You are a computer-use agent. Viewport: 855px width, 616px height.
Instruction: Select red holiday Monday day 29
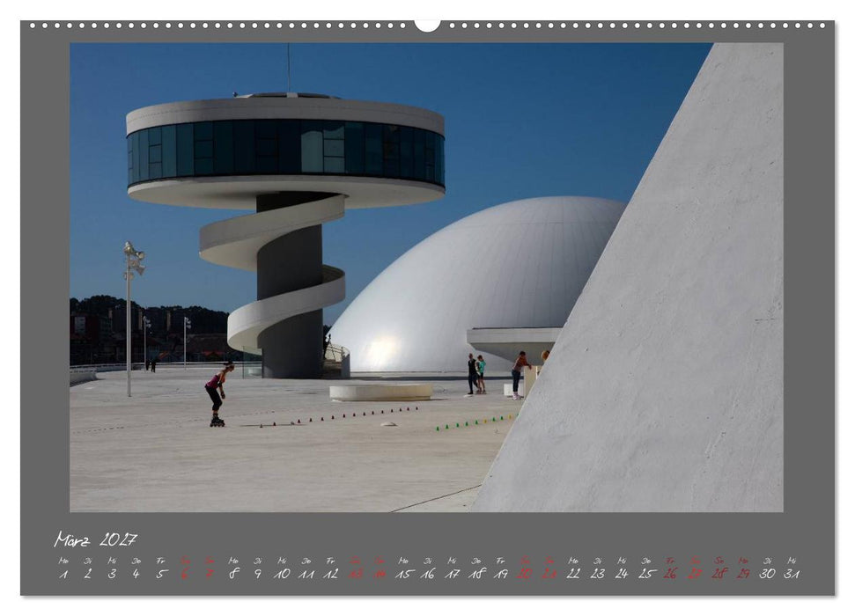(x=743, y=574)
